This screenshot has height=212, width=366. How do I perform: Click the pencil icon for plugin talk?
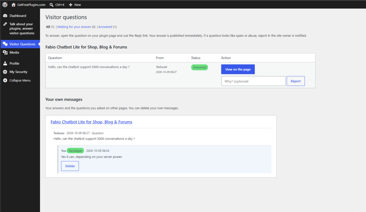[x=5, y=24]
